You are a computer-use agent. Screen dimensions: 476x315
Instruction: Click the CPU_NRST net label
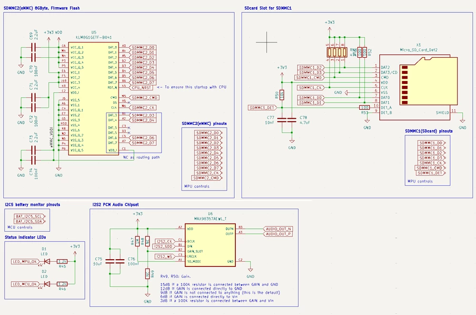(x=141, y=88)
